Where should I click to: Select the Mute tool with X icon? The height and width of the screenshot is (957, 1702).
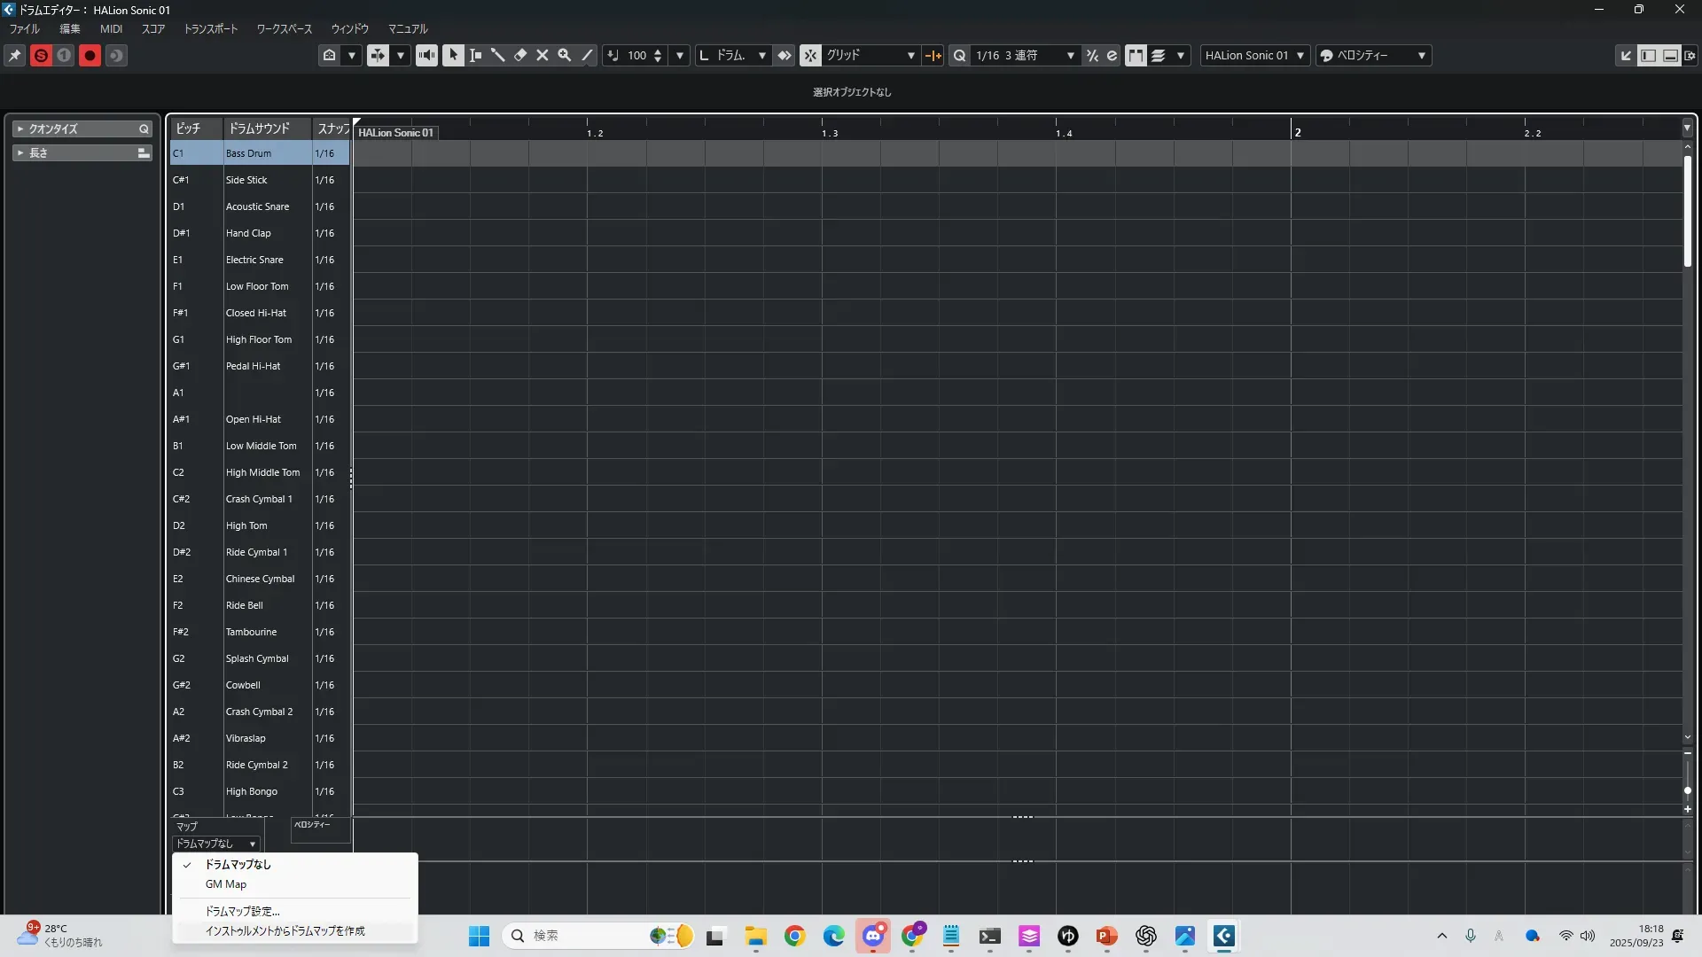pos(543,55)
